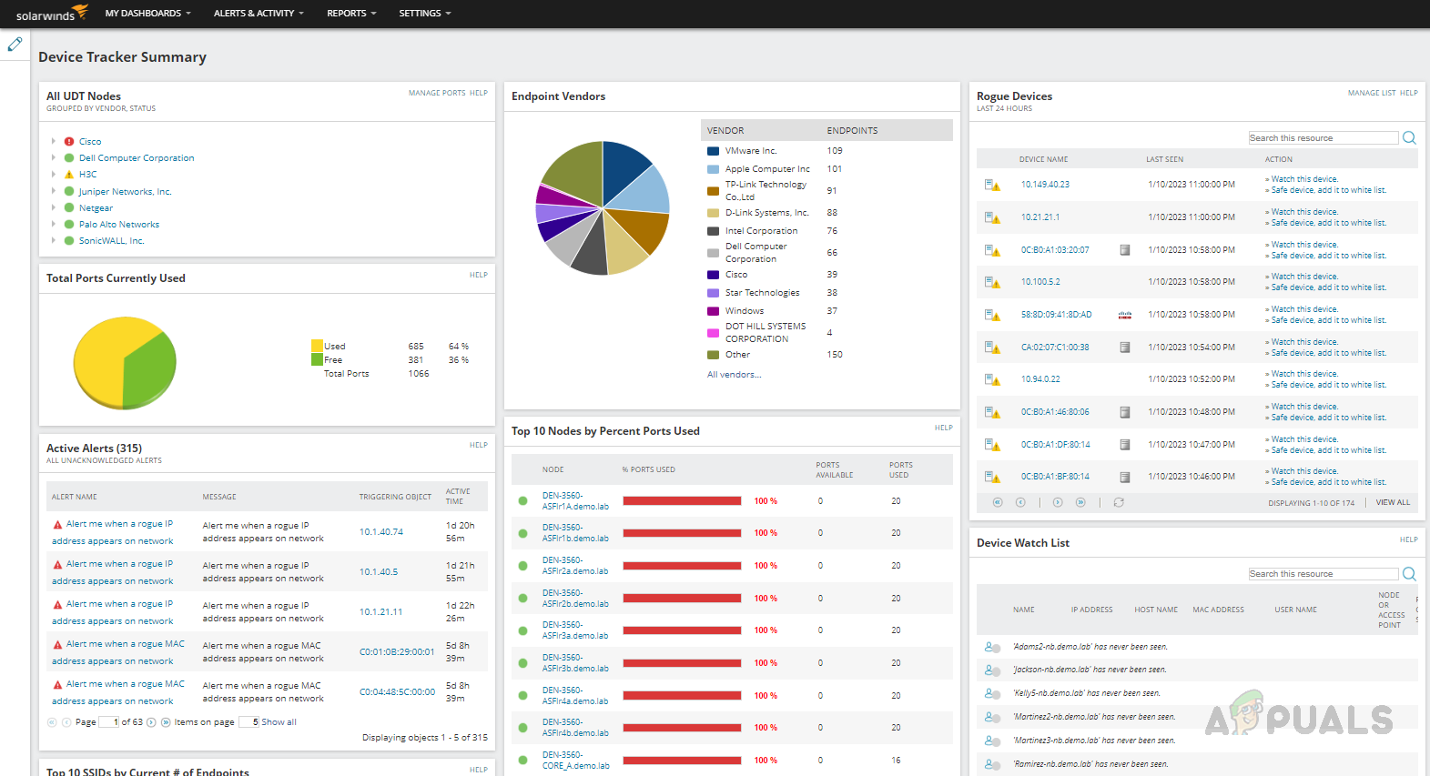1430x776 pixels.
Task: Click the Device Watch List search field
Action: pos(1324,574)
